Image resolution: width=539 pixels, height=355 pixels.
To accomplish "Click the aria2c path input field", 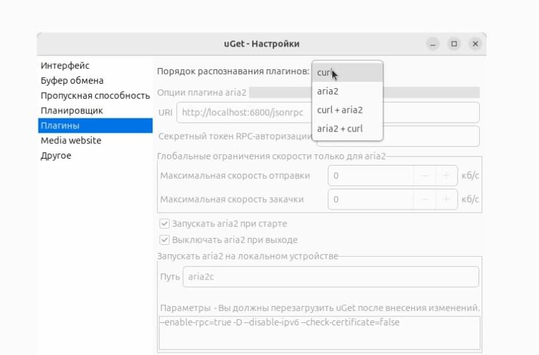I will tap(331, 277).
